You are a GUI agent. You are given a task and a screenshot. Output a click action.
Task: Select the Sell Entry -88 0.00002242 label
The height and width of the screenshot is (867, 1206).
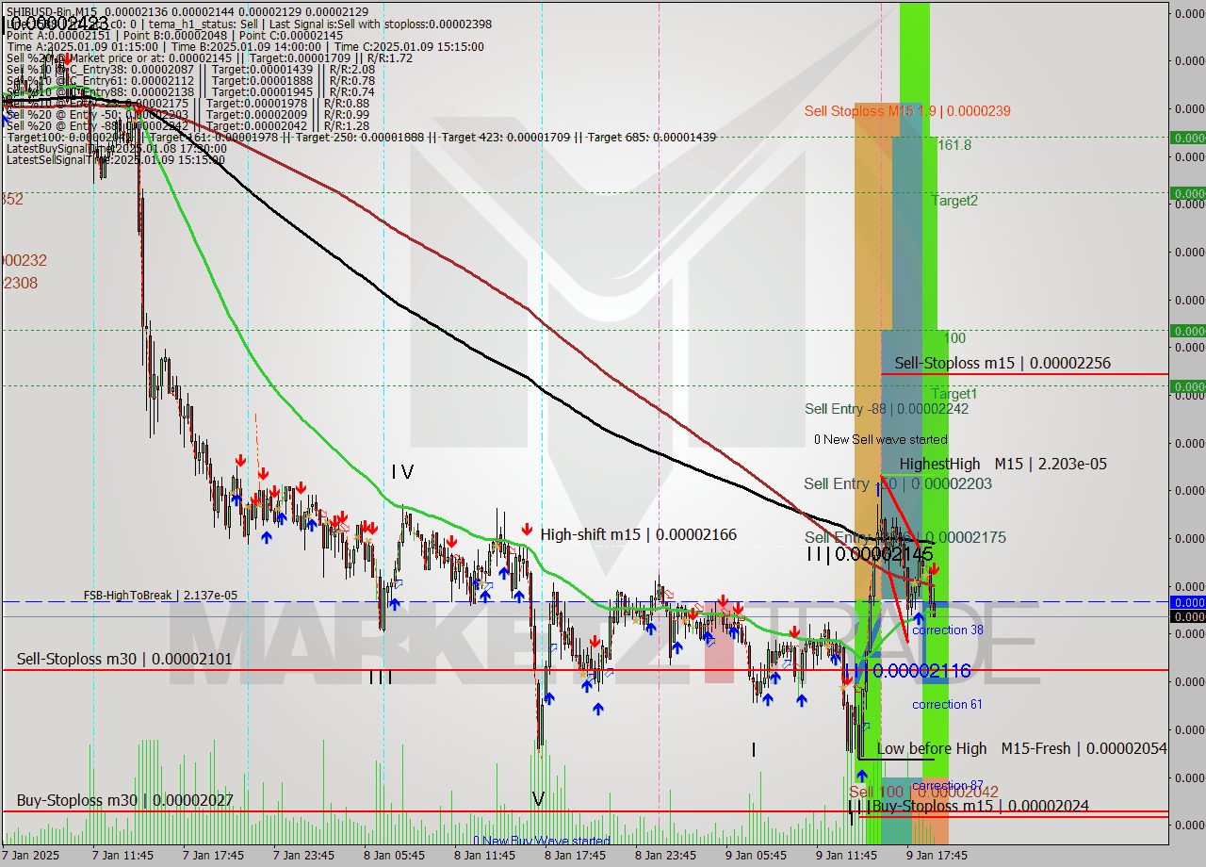pos(887,409)
